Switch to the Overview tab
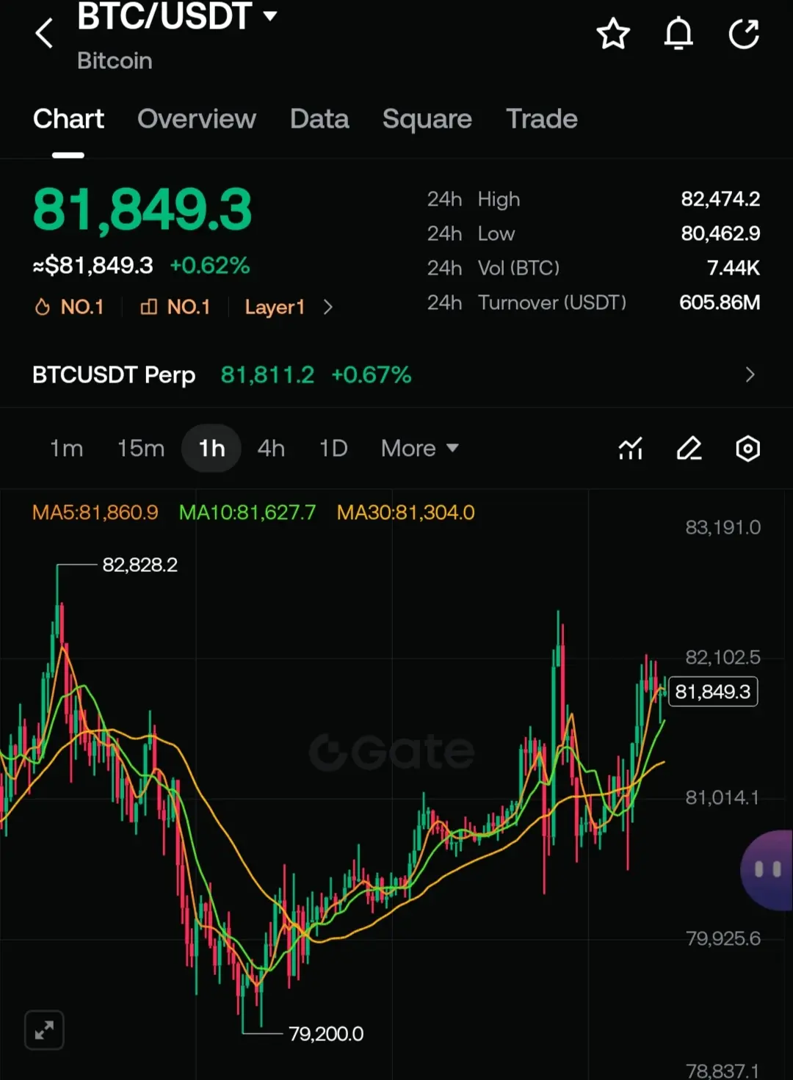The width and height of the screenshot is (793, 1080). click(197, 119)
